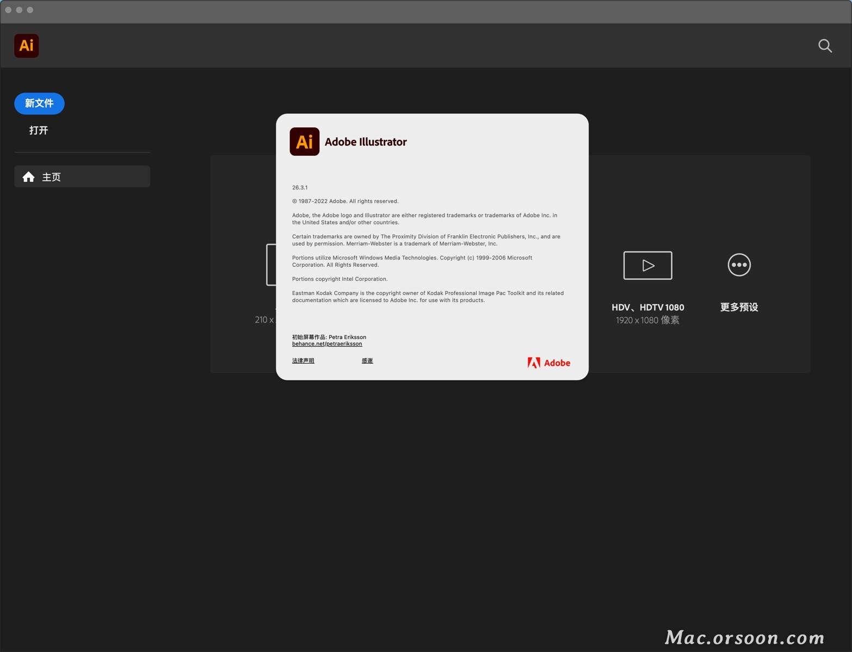Click the Adobe Illustrator dialog title
The image size is (852, 652).
(x=366, y=142)
